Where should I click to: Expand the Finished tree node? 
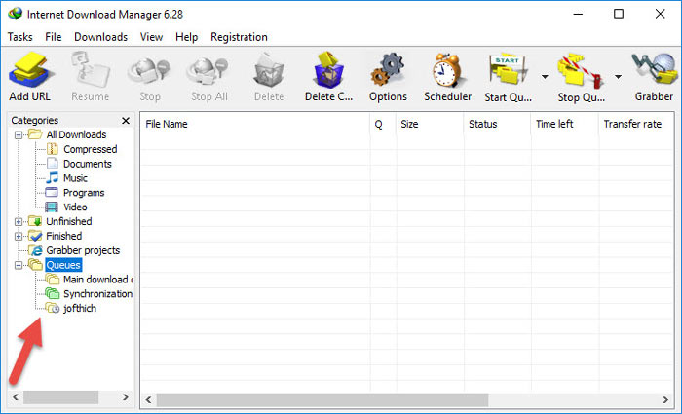click(x=19, y=236)
